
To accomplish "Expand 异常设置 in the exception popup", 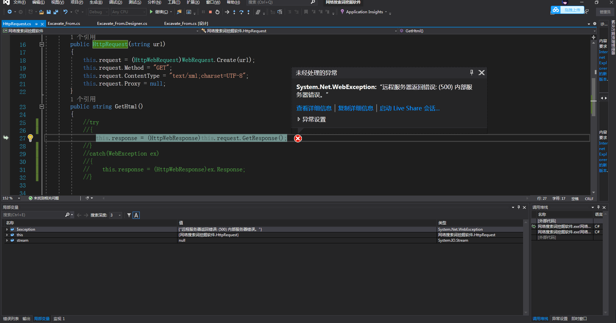I will pyautogui.click(x=299, y=119).
